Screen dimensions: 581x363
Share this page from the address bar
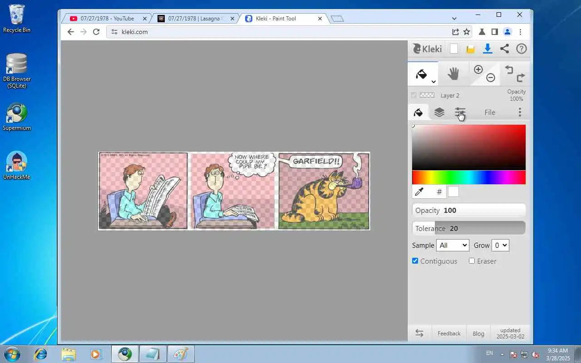455,32
